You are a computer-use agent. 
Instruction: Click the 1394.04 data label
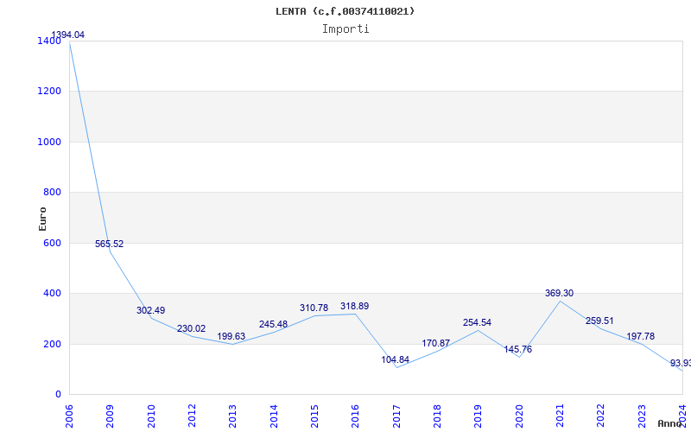(68, 35)
